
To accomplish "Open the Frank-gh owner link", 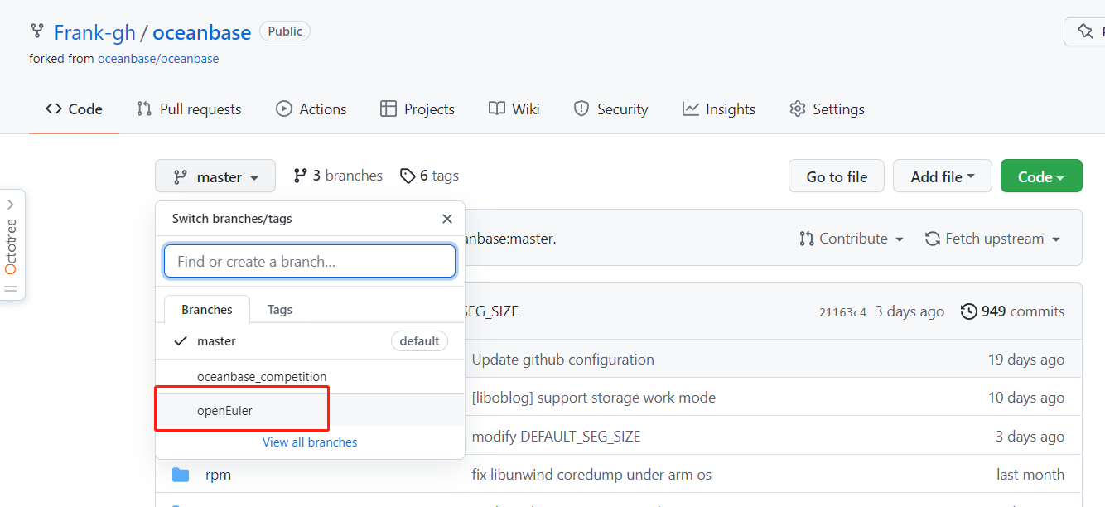I will (x=94, y=32).
